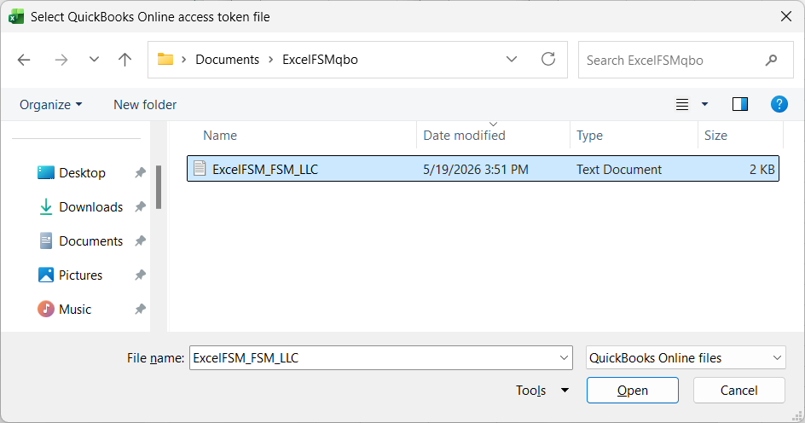Click the pin icon next to Music
805x423 pixels.
click(x=140, y=309)
